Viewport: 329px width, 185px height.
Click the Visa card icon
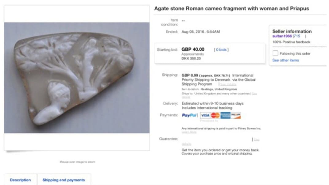(205, 115)
